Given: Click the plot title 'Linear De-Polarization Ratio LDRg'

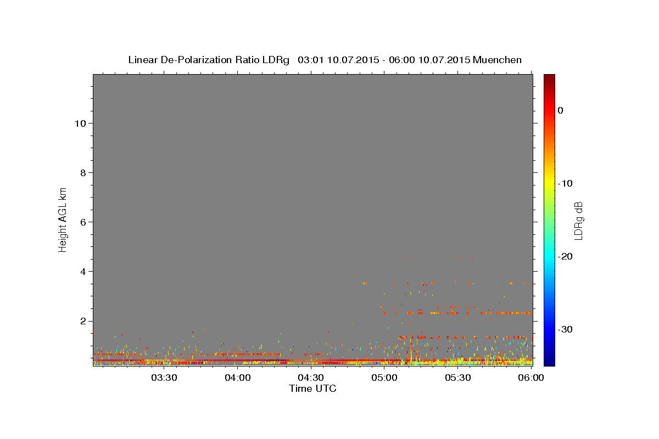Looking at the screenshot, I should (x=209, y=60).
